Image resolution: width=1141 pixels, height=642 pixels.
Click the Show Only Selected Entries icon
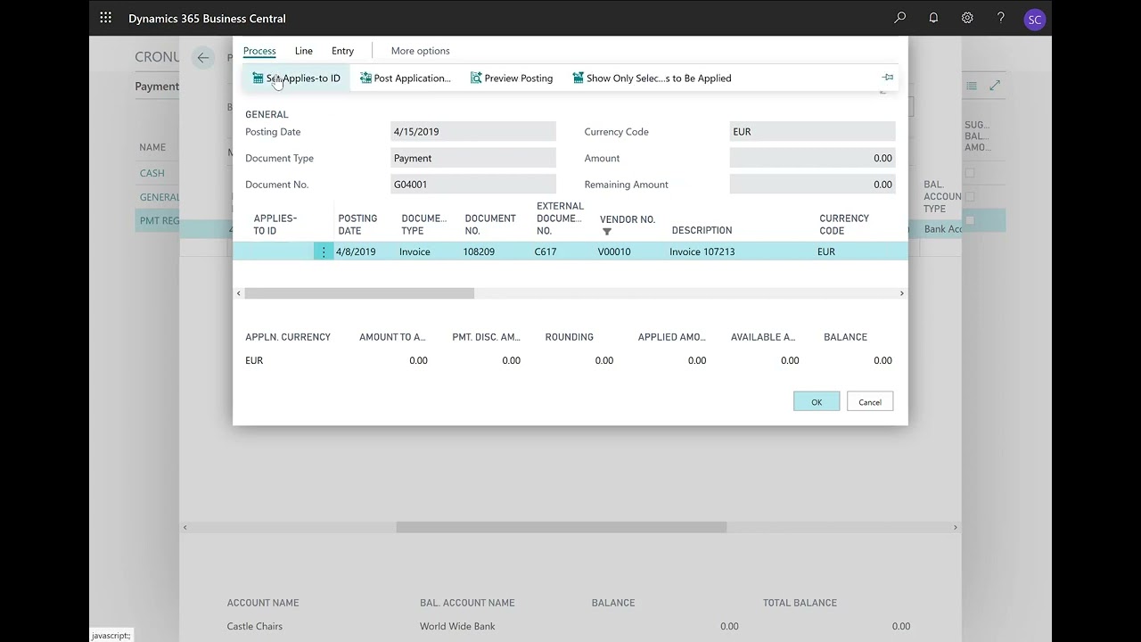(579, 78)
